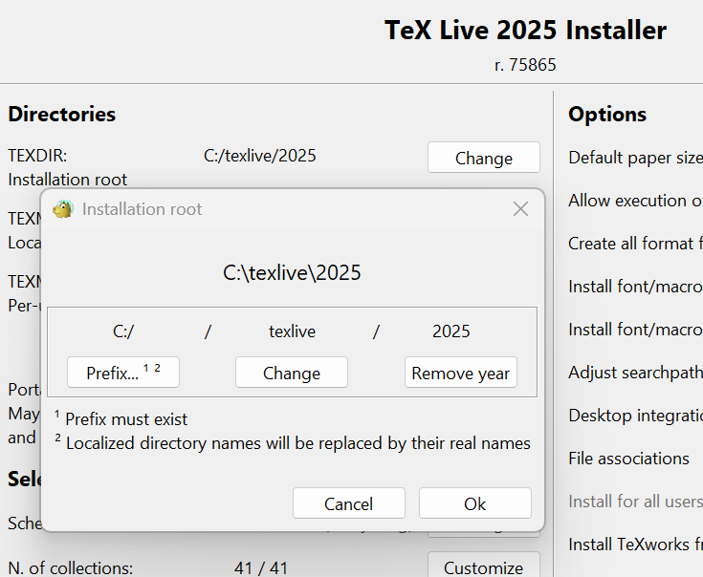
Task: Open Customize for N. of collections
Action: pyautogui.click(x=483, y=567)
